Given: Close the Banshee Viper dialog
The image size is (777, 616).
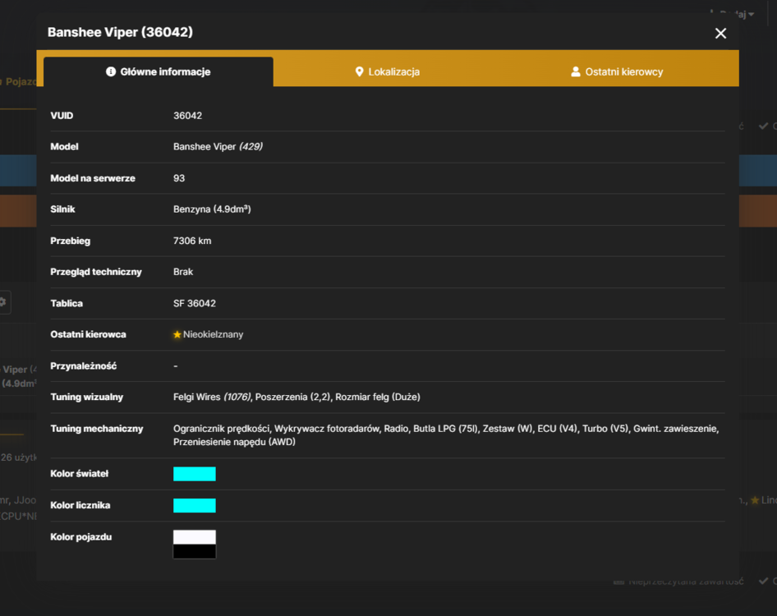Looking at the screenshot, I should 720,33.
